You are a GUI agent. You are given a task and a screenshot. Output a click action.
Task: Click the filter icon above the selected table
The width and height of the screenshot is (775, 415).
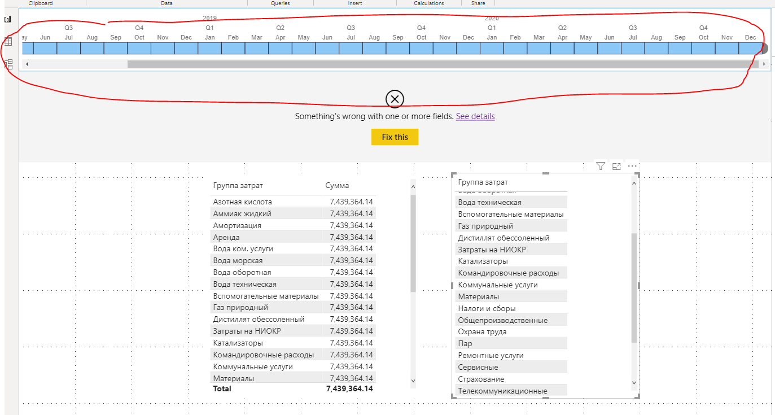pyautogui.click(x=601, y=166)
